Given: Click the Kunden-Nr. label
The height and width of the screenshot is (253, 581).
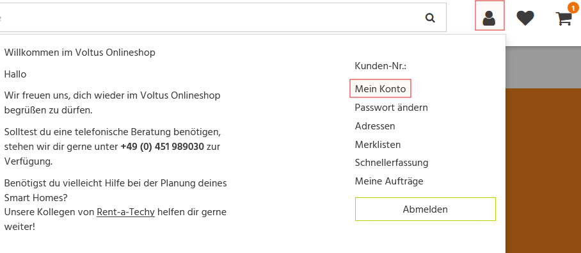Looking at the screenshot, I should (381, 66).
